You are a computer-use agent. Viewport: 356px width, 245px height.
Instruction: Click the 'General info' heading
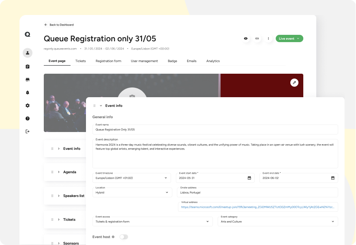pyautogui.click(x=103, y=117)
